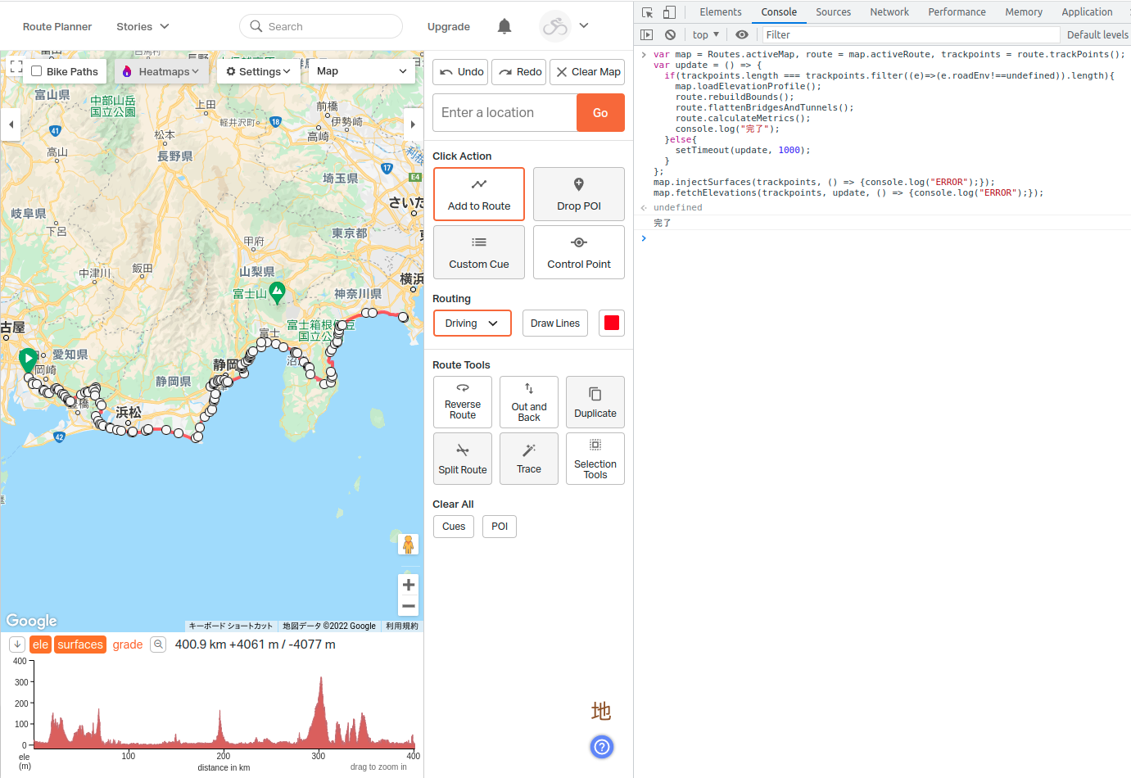Click the Split Route tool

coord(463,459)
